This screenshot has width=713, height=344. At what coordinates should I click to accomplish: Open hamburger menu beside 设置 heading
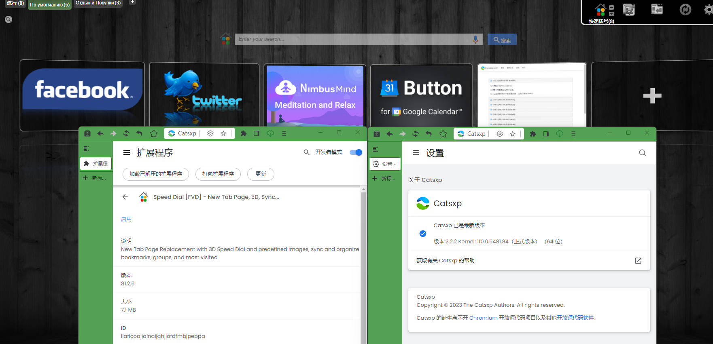click(416, 153)
